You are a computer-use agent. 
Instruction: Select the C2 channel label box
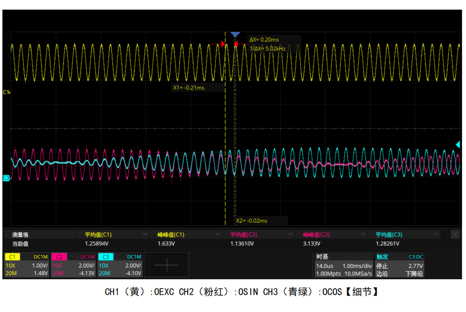59,257
